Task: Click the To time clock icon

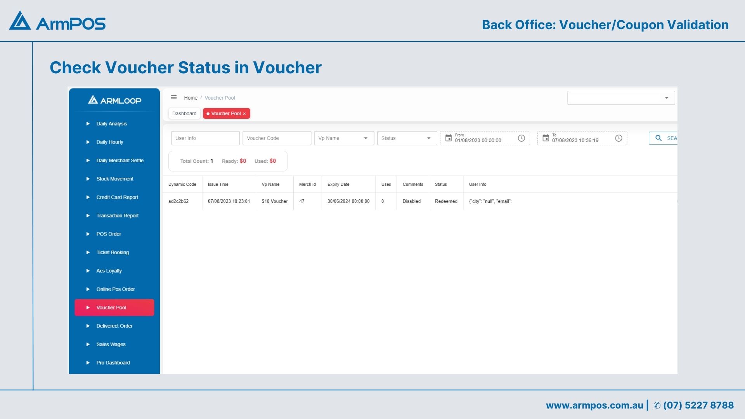Action: coord(619,138)
